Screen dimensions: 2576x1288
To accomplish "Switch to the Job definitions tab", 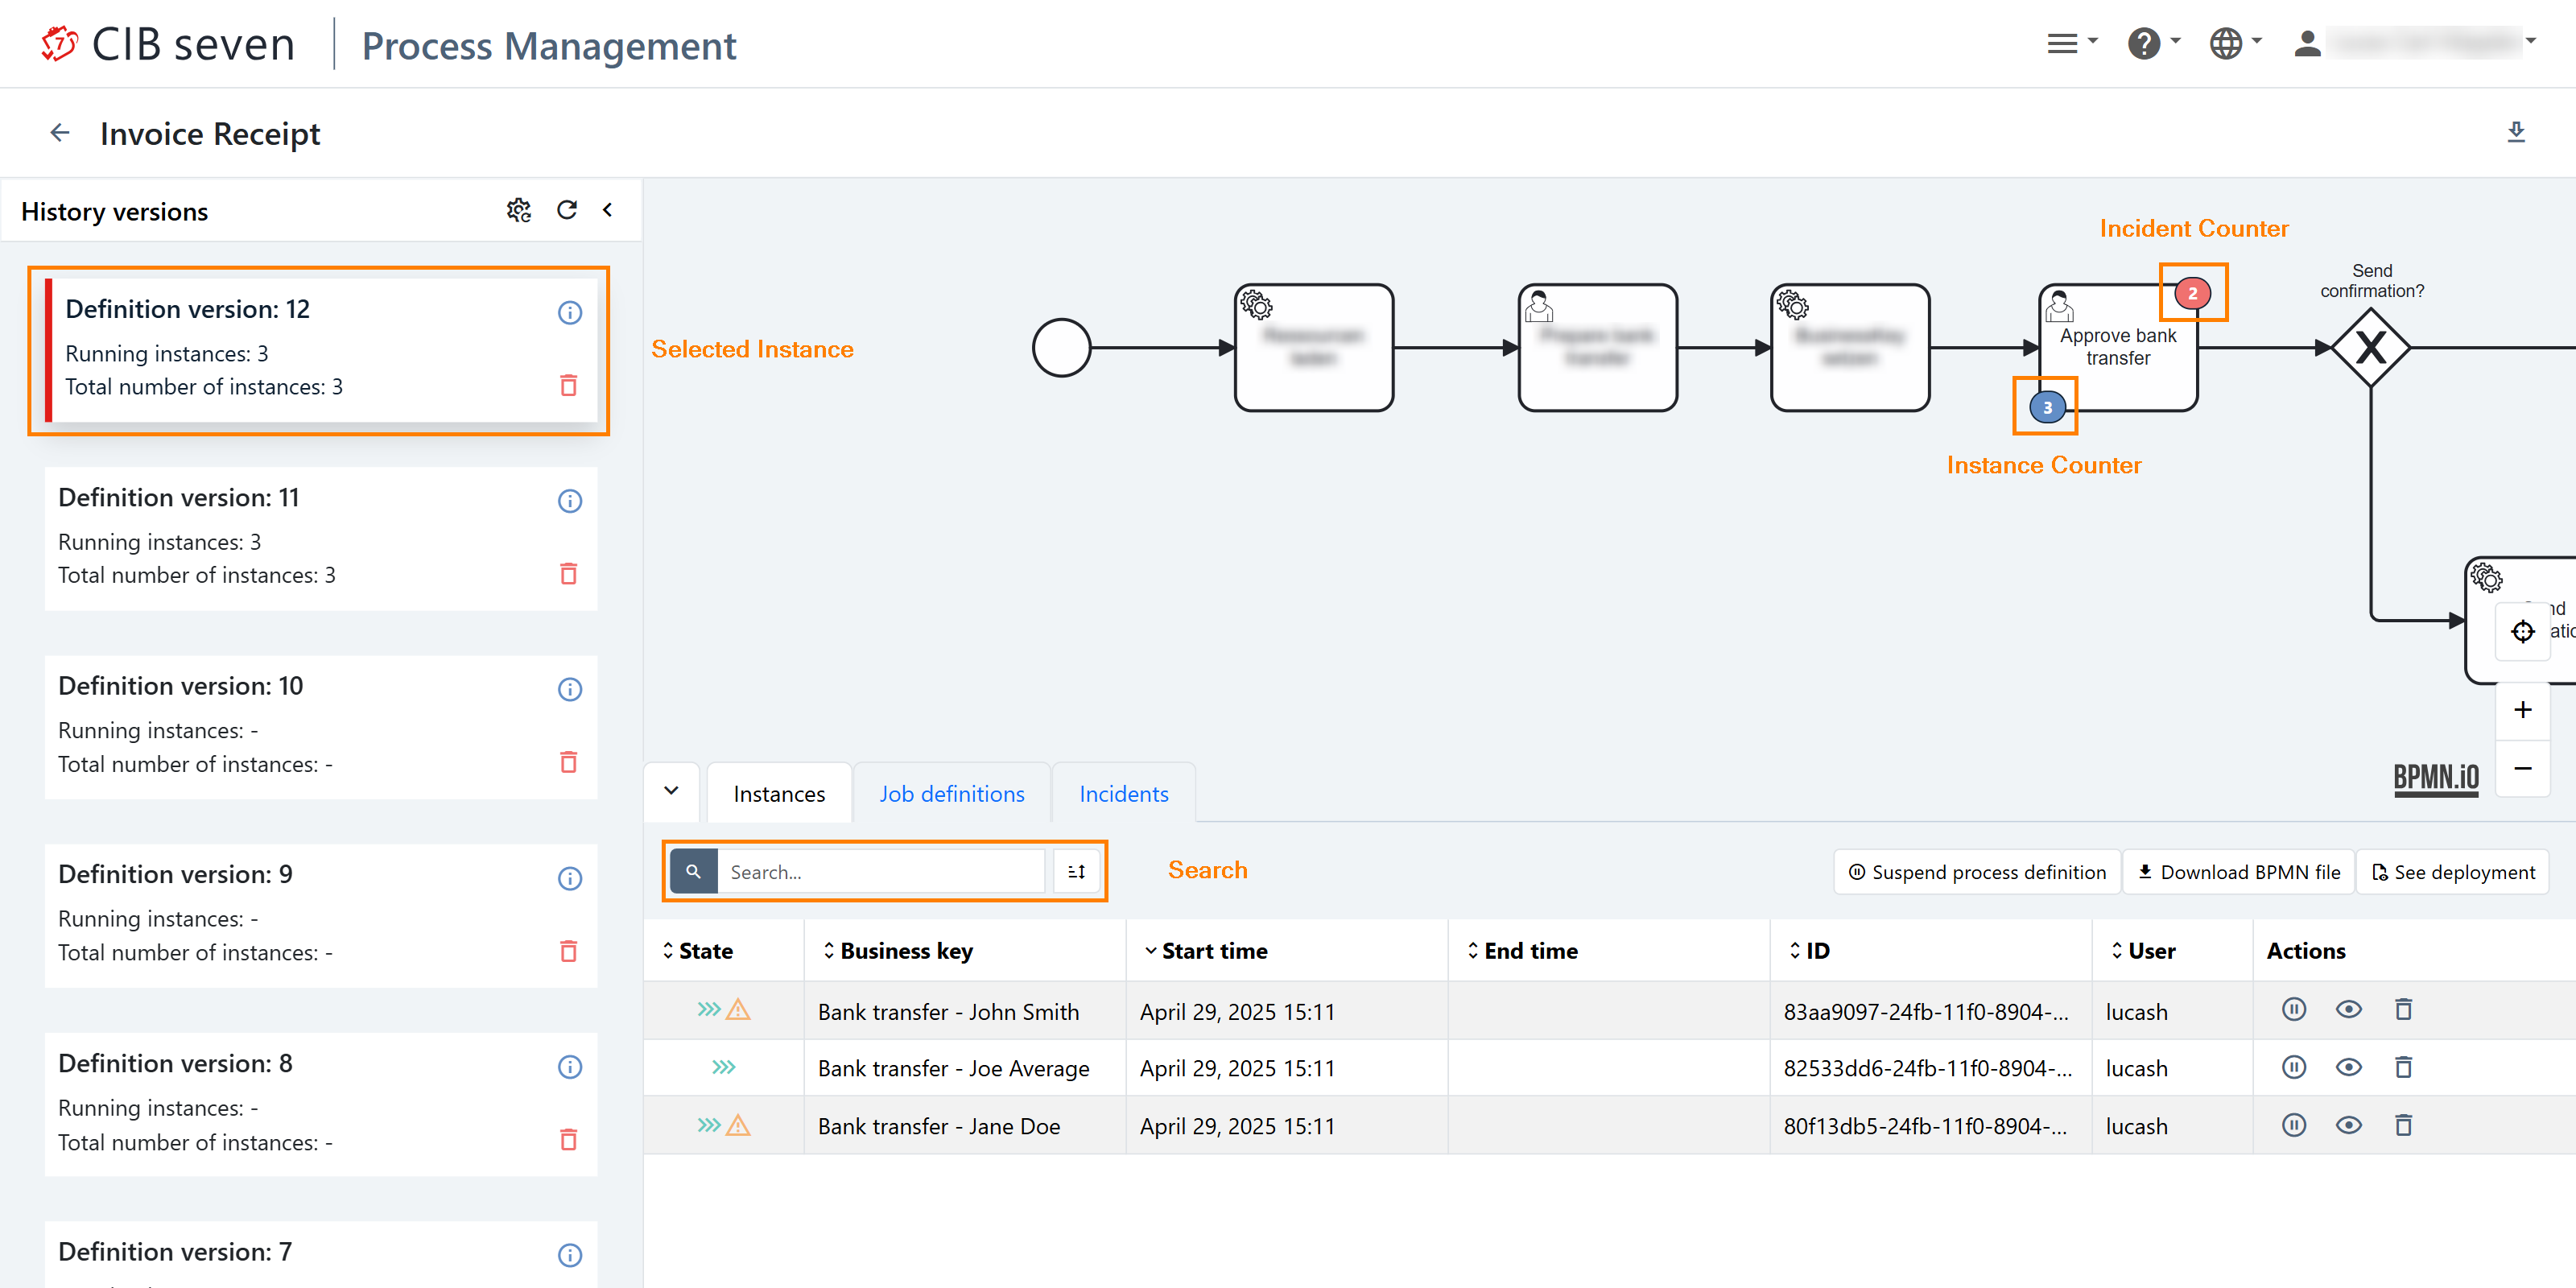I will click(952, 794).
